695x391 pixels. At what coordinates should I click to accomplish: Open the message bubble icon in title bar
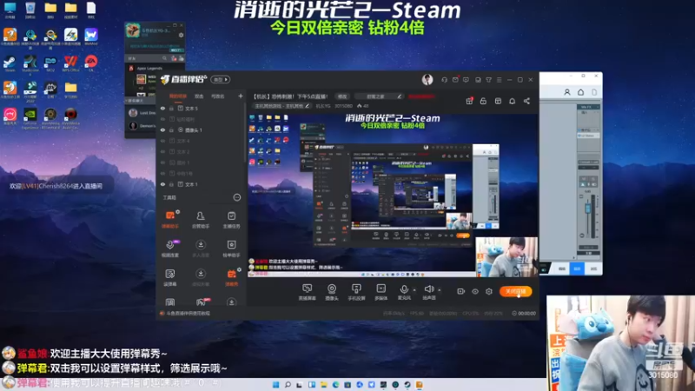(x=466, y=80)
